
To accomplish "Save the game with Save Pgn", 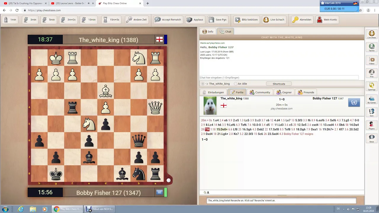I will point(218,20).
